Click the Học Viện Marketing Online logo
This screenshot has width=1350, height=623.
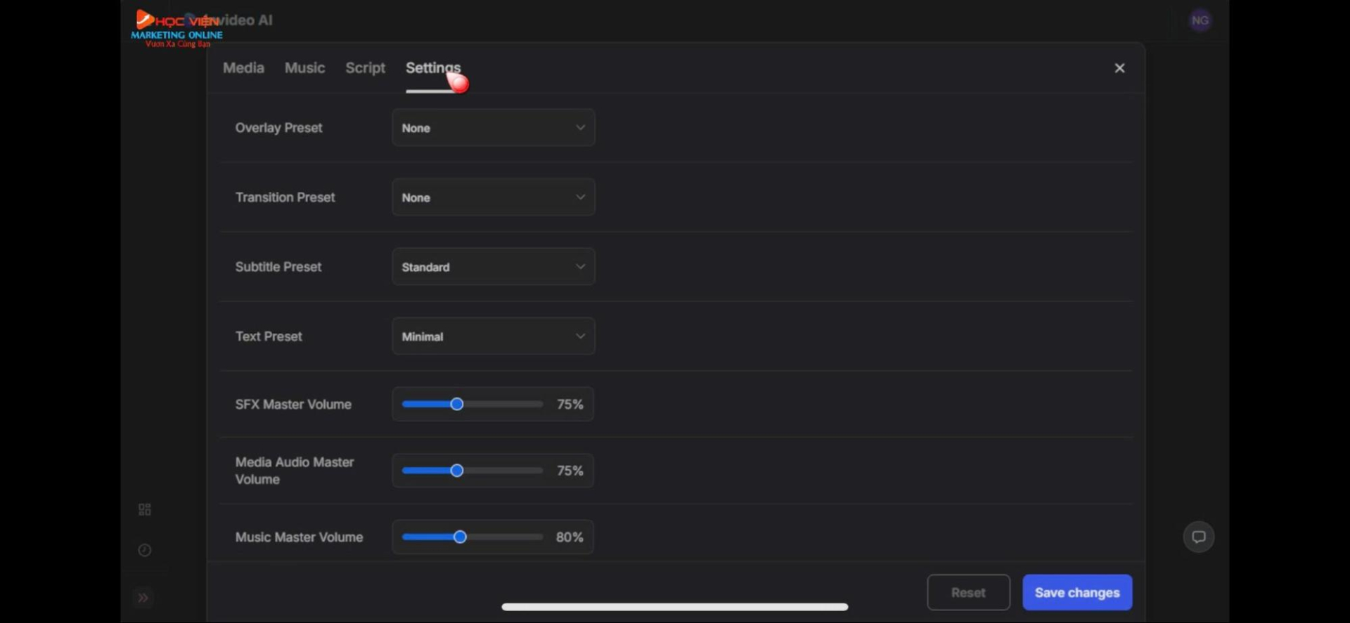(x=177, y=29)
